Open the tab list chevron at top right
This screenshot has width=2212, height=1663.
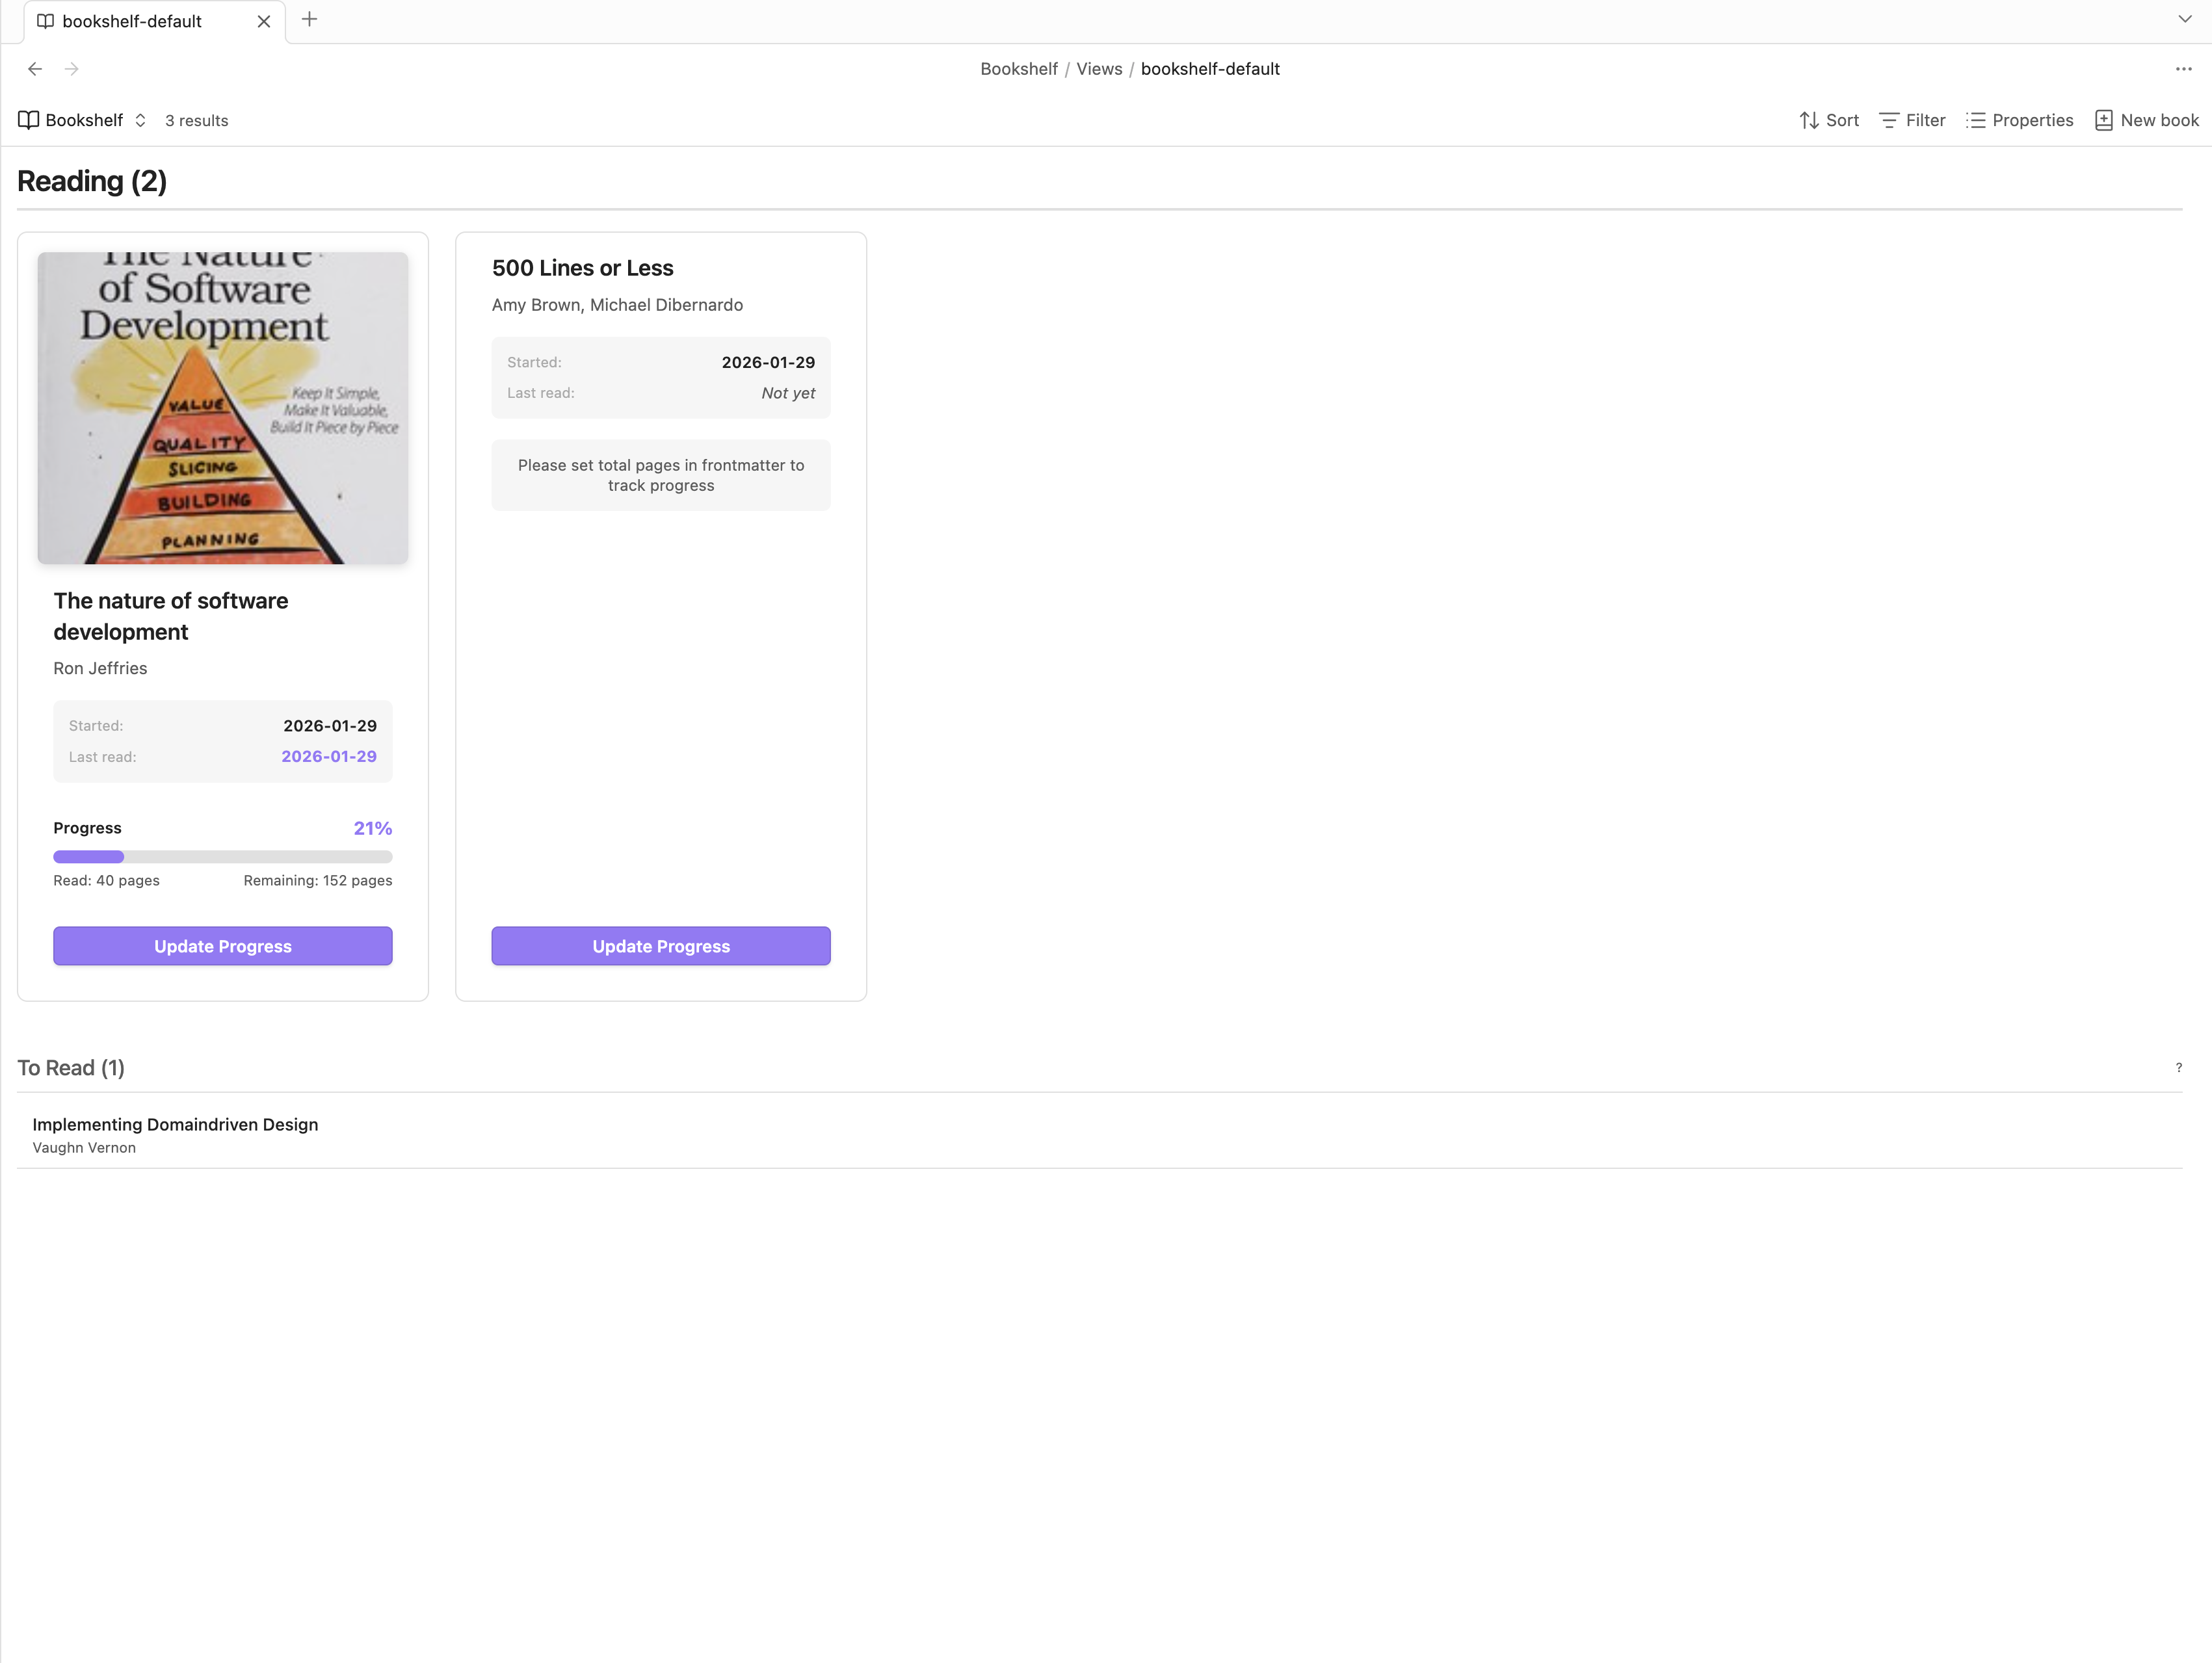coord(2184,19)
